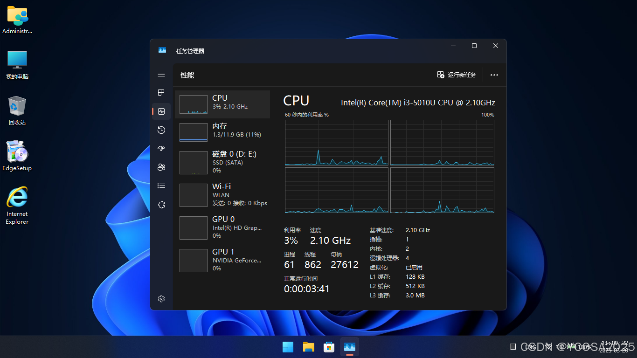The image size is (637, 358).
Task: Click the top-right logical processor graph
Action: click(442, 143)
